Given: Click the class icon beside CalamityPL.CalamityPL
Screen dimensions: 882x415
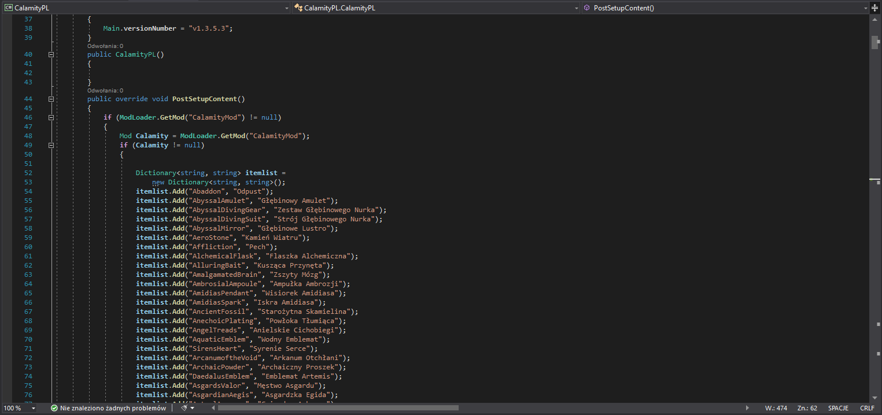Looking at the screenshot, I should tap(298, 8).
